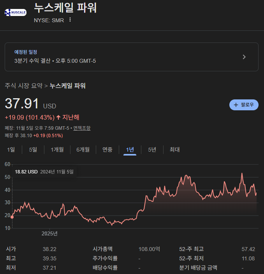
Task: Select the 연중 year-to-date tab
Action: coord(107,149)
